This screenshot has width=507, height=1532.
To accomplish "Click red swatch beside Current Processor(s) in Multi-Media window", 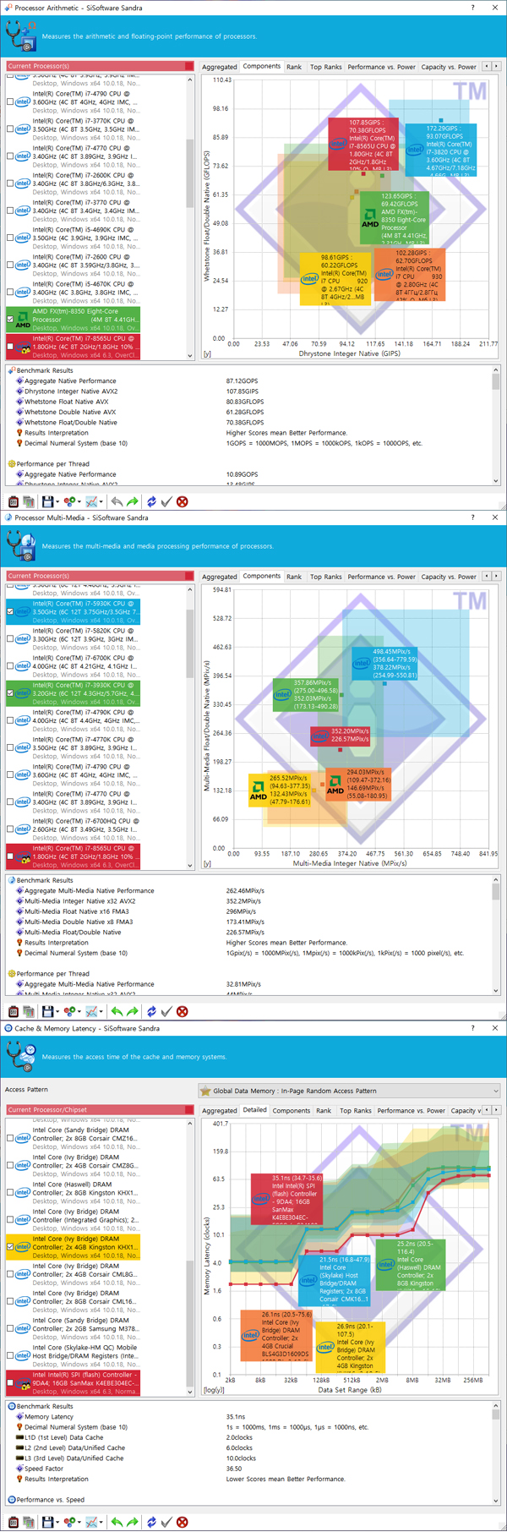I will [190, 576].
